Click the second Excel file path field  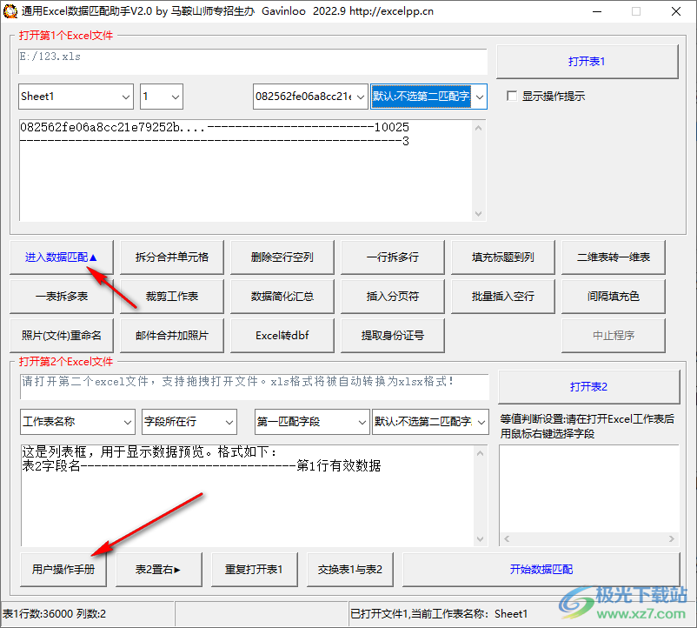(255, 386)
